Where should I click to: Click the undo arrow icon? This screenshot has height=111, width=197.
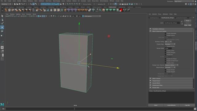(x=22, y=4)
